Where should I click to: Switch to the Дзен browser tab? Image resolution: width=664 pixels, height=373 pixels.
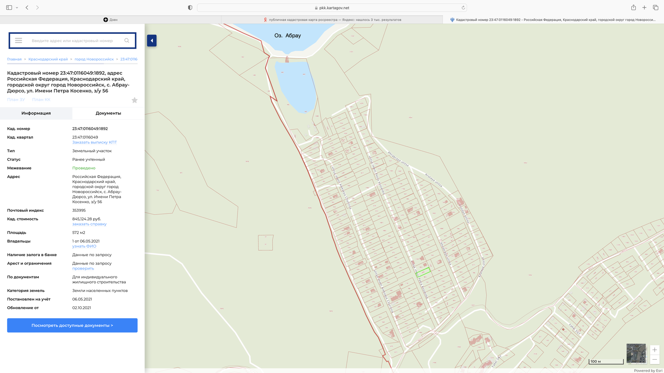pyautogui.click(x=111, y=20)
